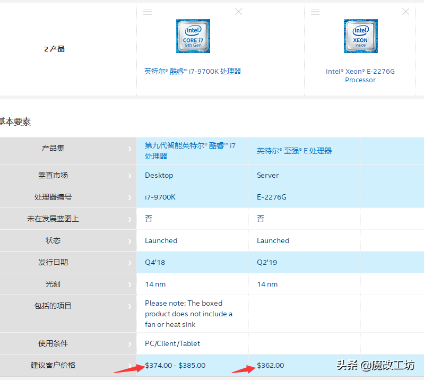Remove i7-9700K from comparison with X

tap(238, 12)
